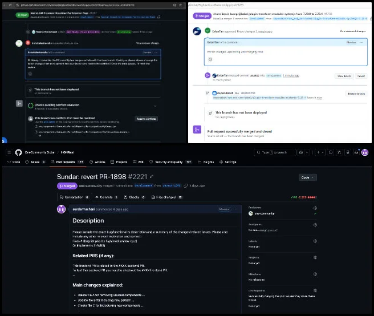Click the reload button in the top-left browser
This screenshot has width=374, height=316.
point(10,5)
